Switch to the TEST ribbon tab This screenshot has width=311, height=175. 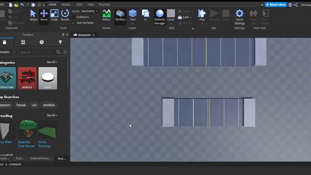tap(79, 4)
